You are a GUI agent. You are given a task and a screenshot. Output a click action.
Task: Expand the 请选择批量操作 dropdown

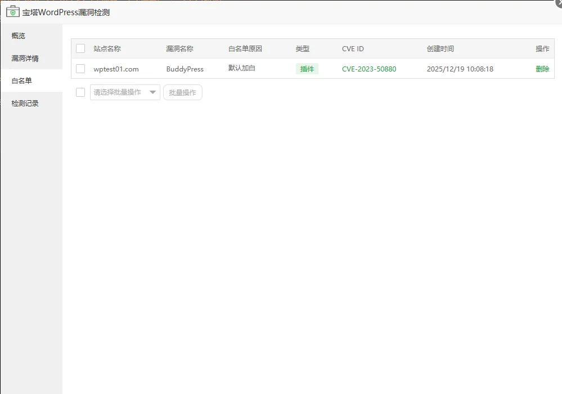(x=118, y=92)
